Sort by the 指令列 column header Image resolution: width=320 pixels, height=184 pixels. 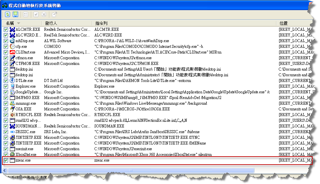tap(184, 23)
